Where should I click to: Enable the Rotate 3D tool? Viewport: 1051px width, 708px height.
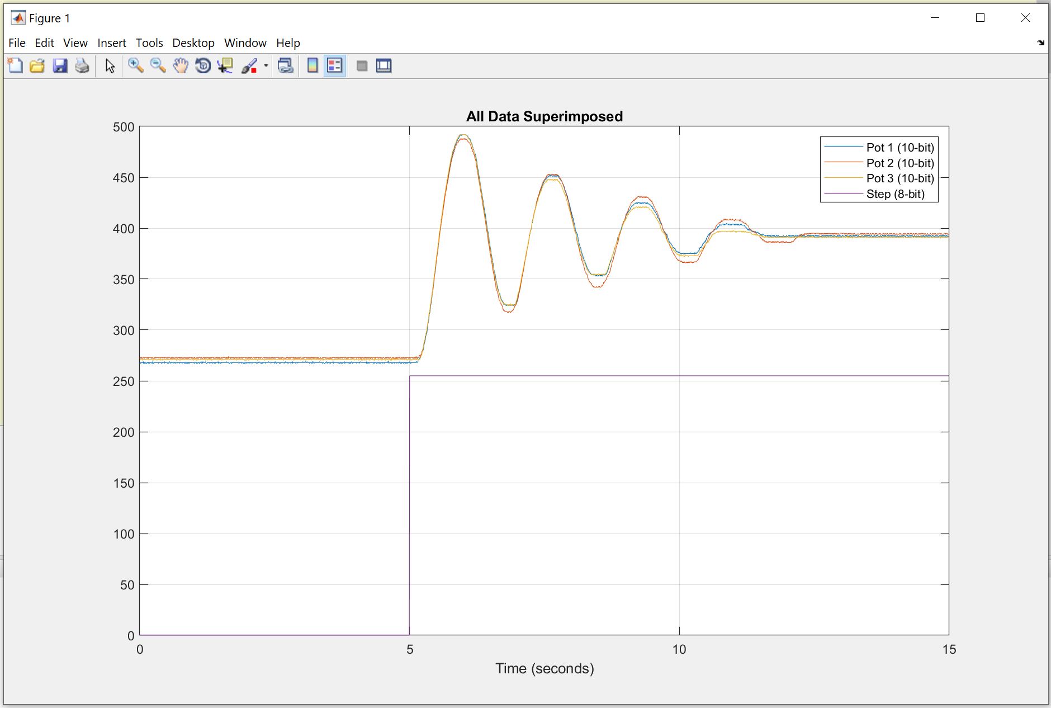203,66
